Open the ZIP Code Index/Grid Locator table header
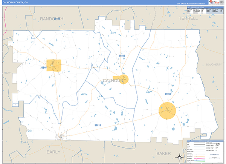Viewport: 226px width, 164px height. [x=205, y=8]
